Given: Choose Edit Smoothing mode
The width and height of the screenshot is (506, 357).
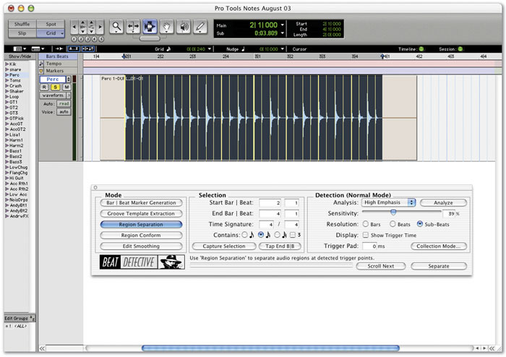Looking at the screenshot, I should tap(141, 246).
